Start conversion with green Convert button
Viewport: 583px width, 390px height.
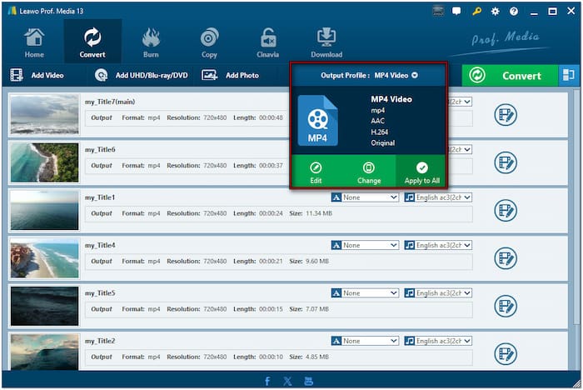[x=510, y=76]
